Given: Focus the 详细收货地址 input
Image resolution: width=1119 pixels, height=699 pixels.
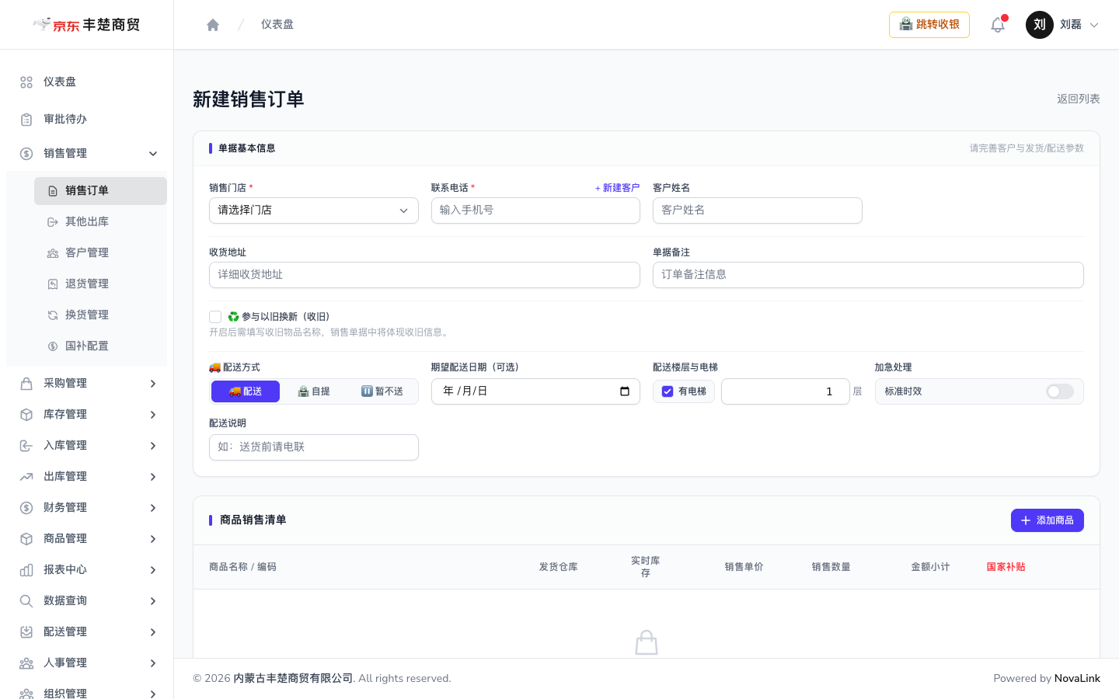Looking at the screenshot, I should 424,275.
